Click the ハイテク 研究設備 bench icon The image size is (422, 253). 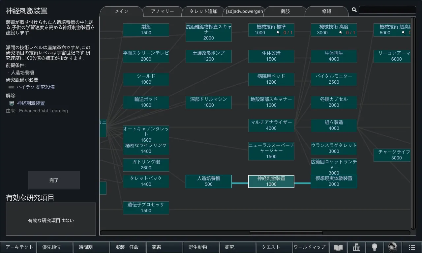[12, 87]
